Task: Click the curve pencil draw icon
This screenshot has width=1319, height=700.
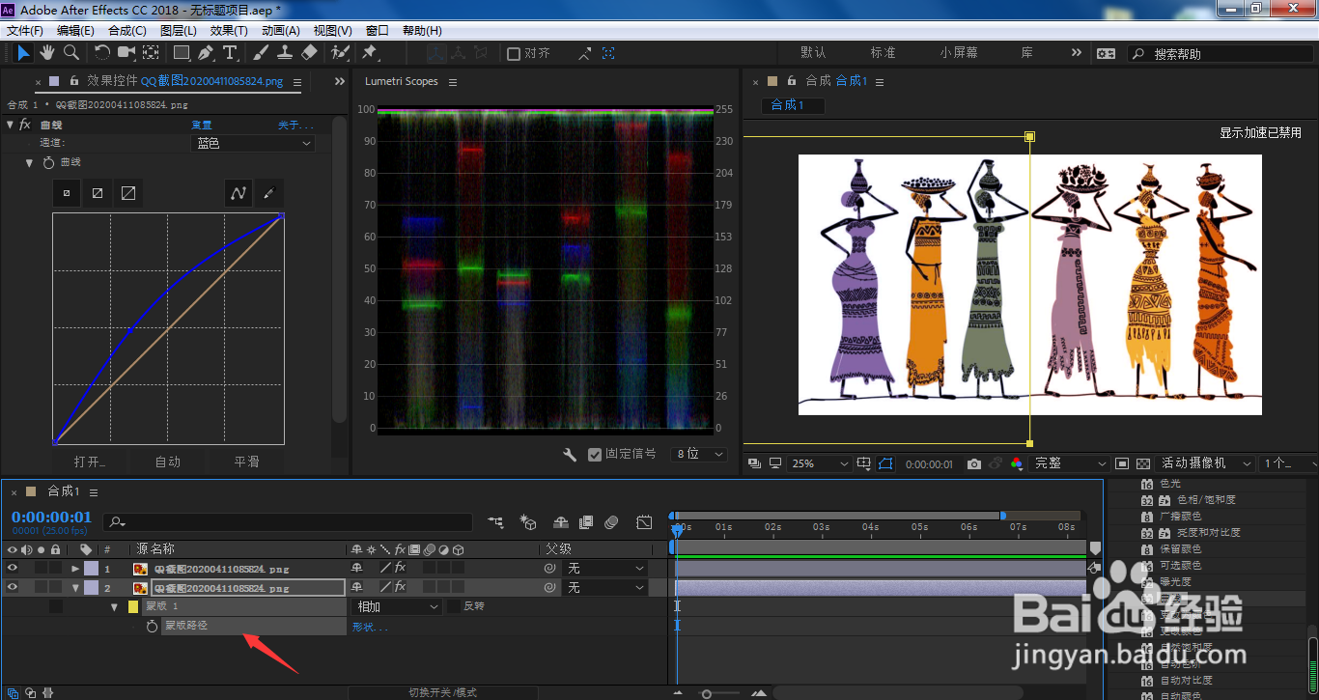Action: pyautogui.click(x=269, y=193)
